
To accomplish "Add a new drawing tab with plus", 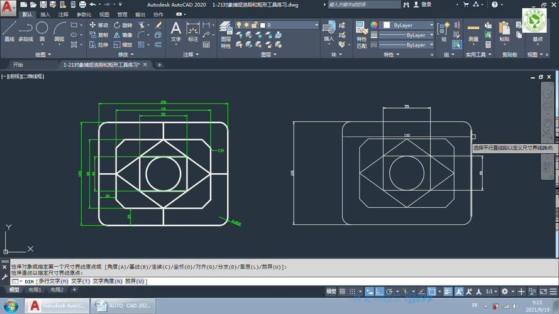I will pyautogui.click(x=159, y=65).
